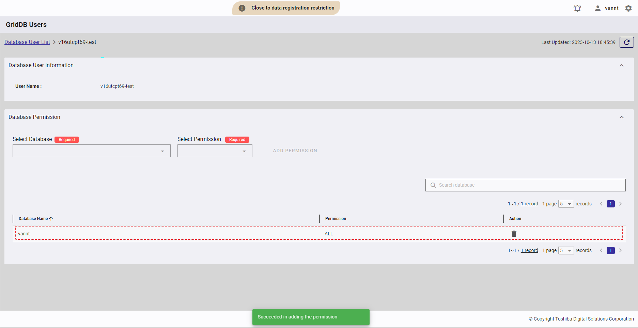Sort by Database Name arrow
Viewport: 638px width, 328px height.
51,219
